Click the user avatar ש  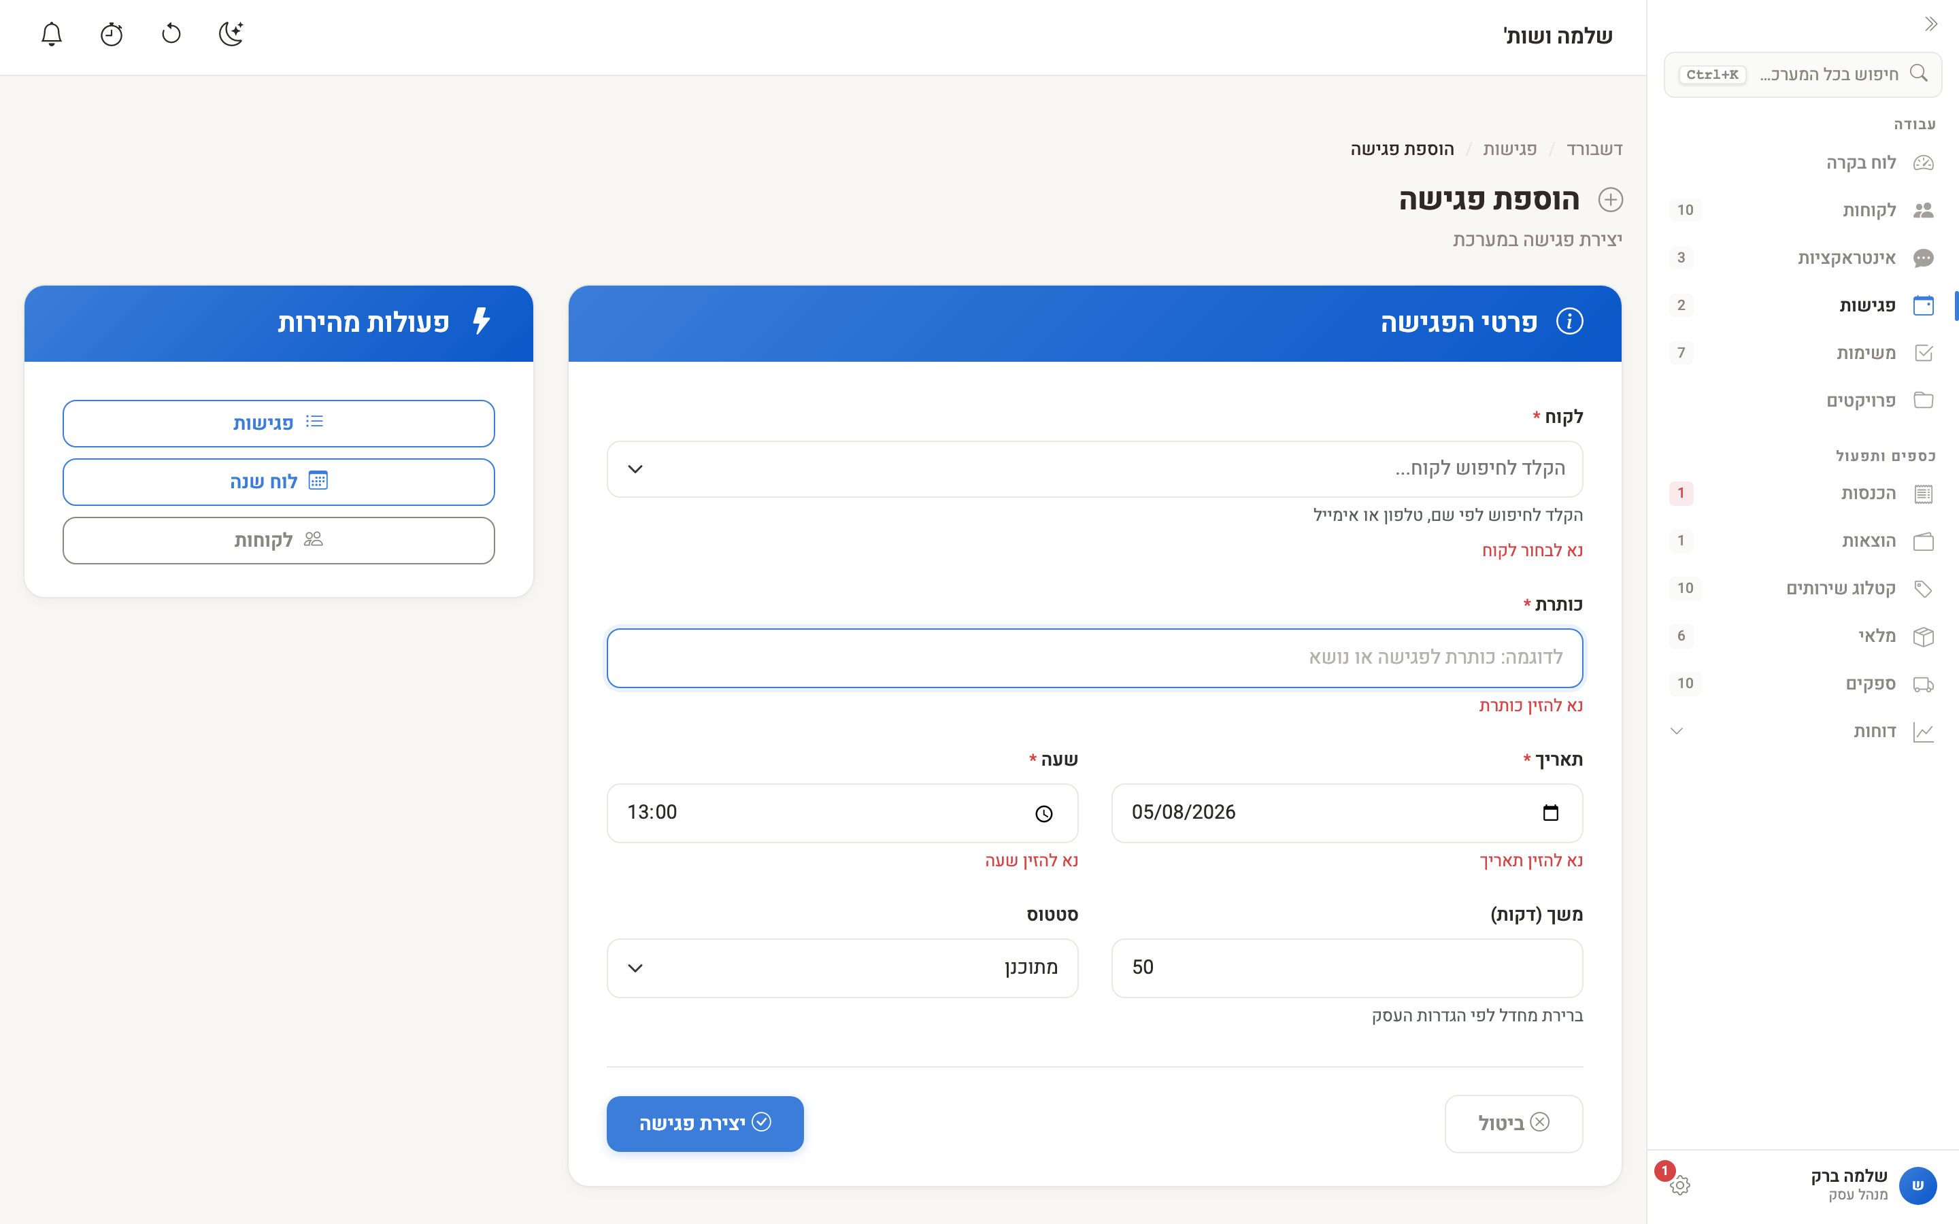tap(1918, 1186)
